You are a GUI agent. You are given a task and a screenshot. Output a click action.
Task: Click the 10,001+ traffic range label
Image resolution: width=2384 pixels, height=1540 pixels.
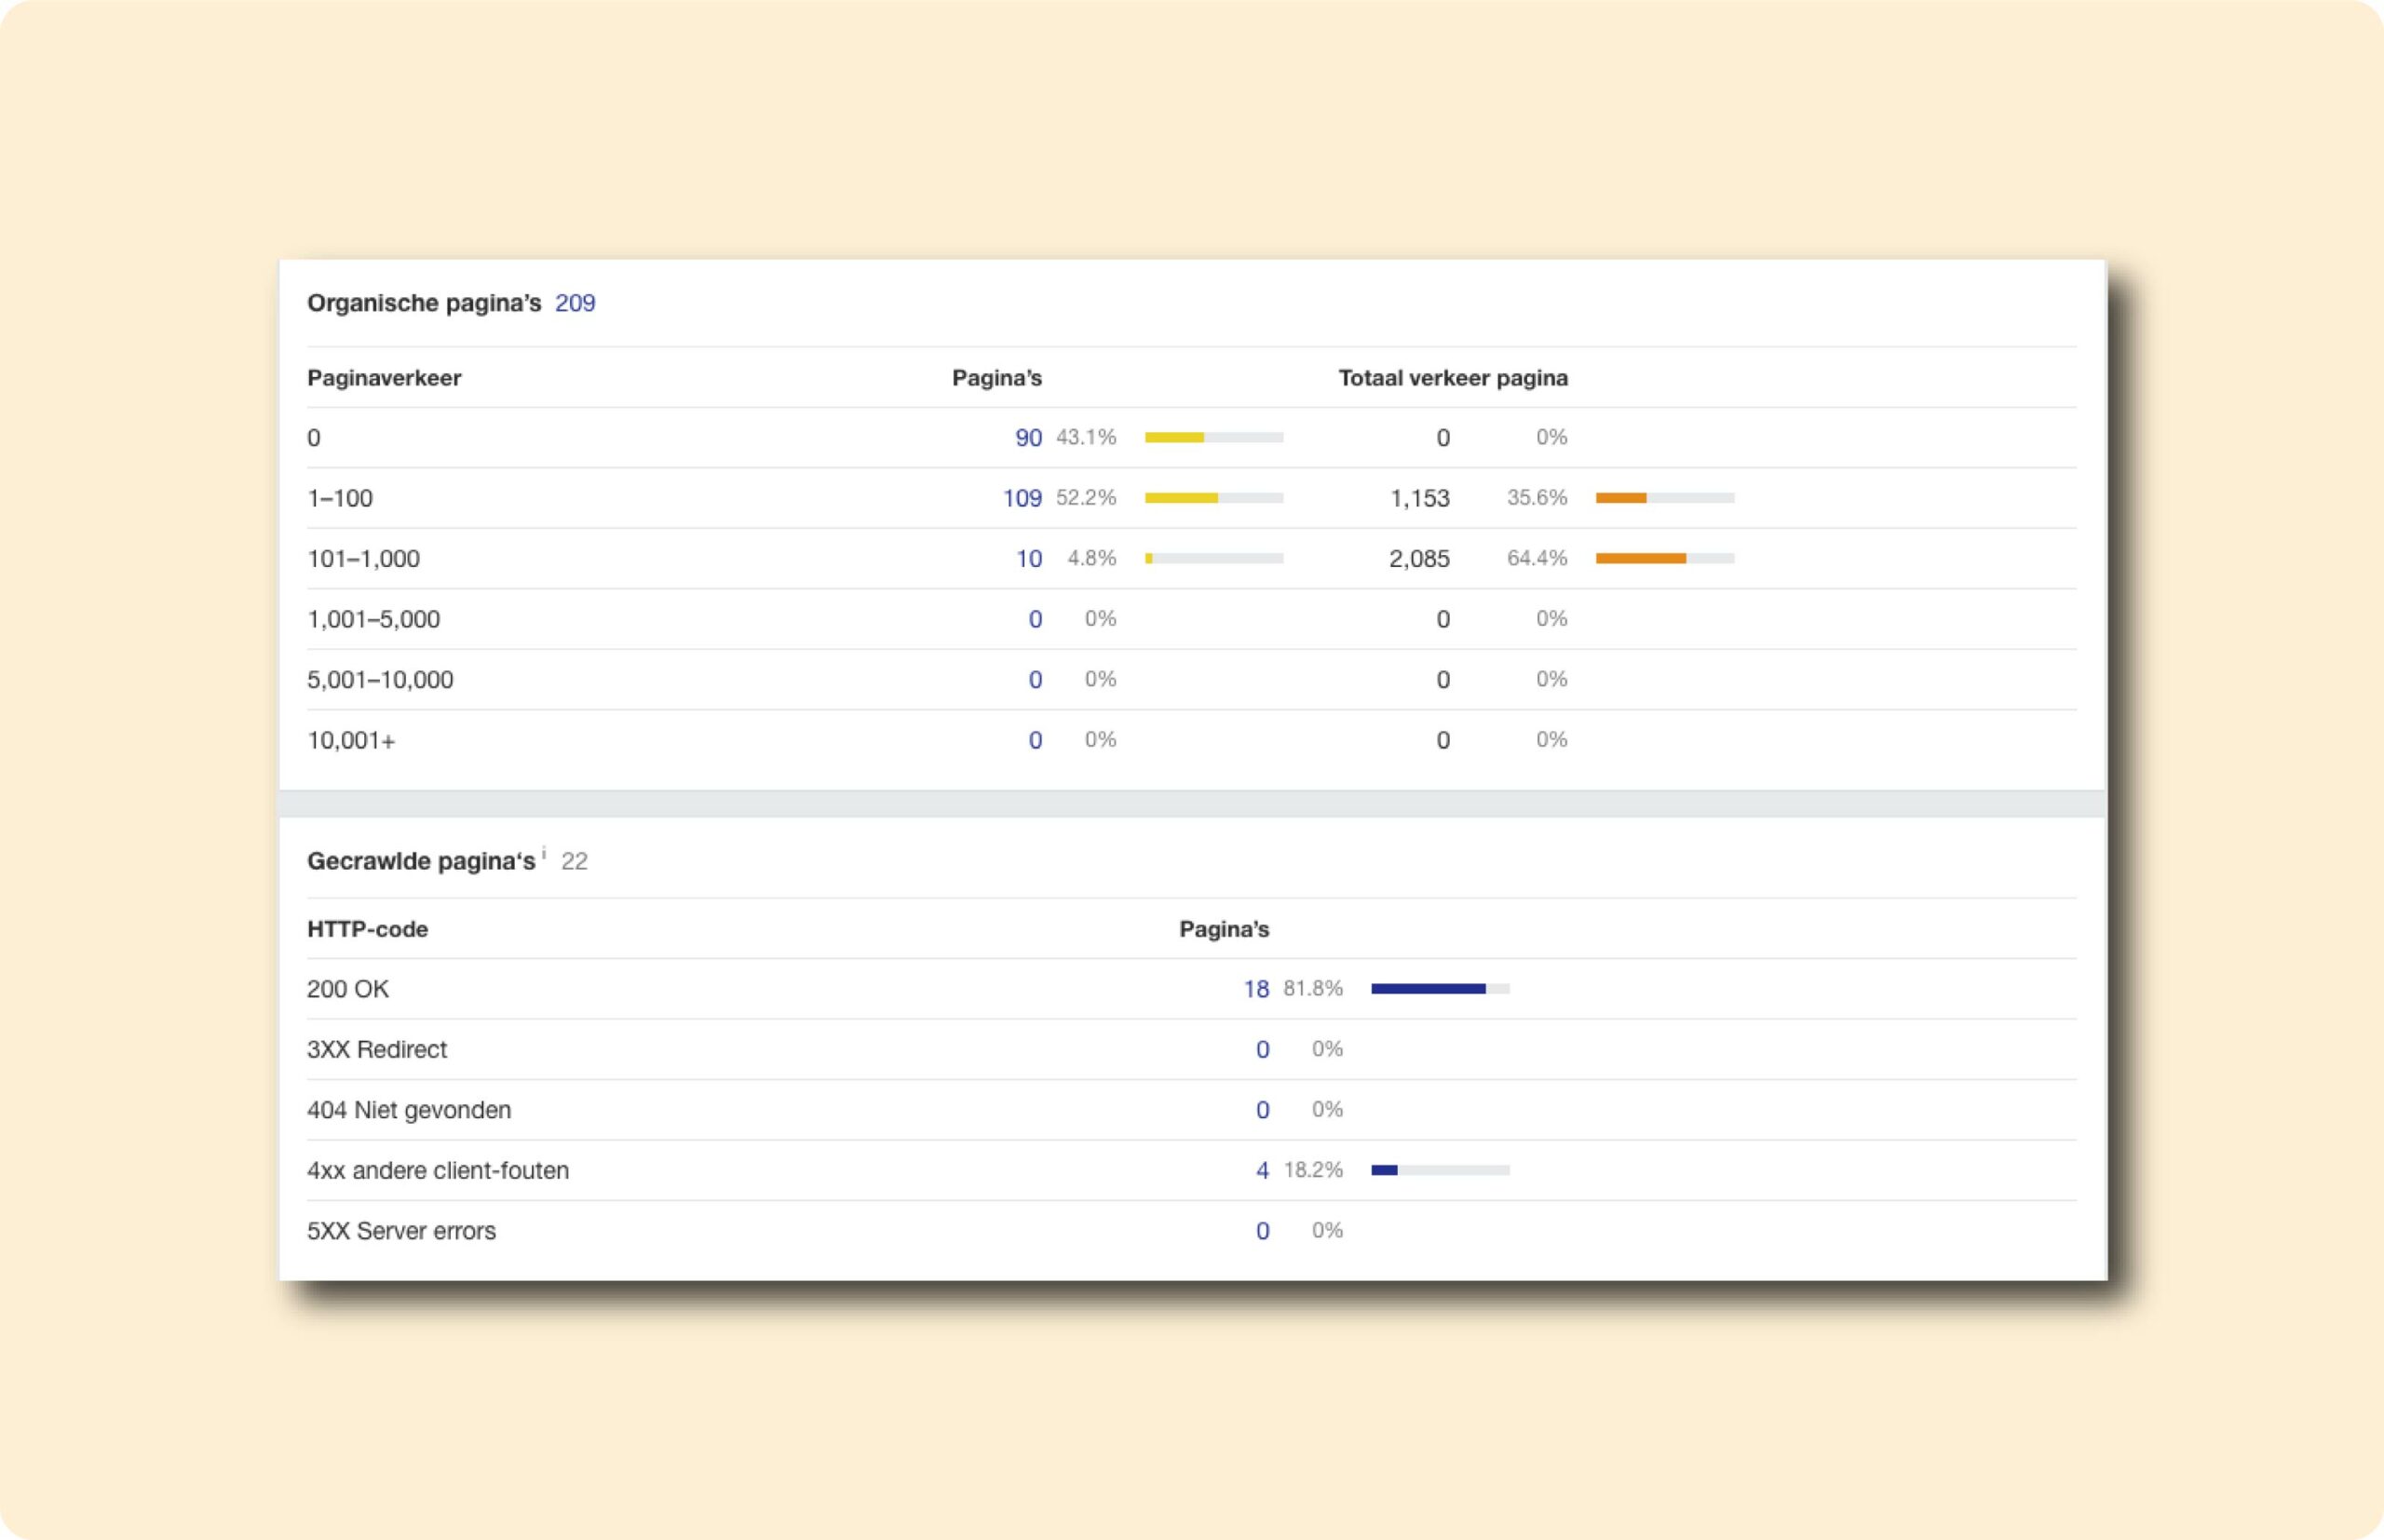pos(351,740)
